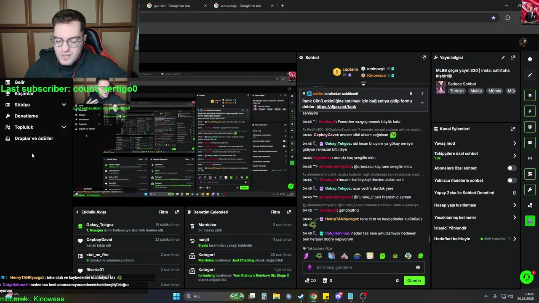Open the info icon in the right sidebar
The width and height of the screenshot is (539, 303).
tap(530, 59)
